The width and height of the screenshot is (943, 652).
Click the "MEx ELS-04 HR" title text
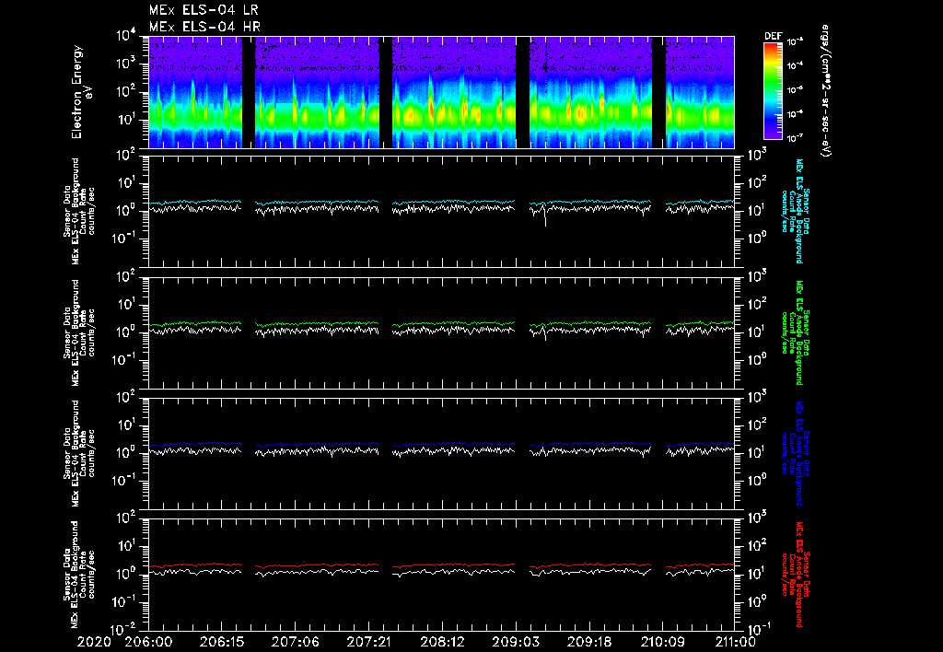coord(204,27)
